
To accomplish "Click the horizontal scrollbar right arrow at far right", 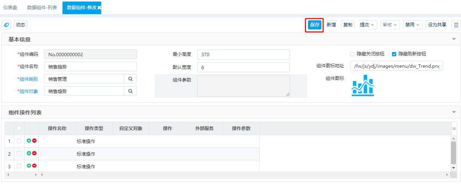I will tap(448, 174).
